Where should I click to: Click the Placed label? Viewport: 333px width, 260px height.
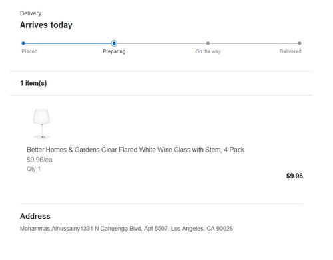[x=29, y=51]
